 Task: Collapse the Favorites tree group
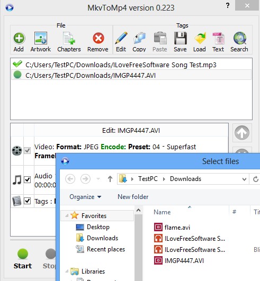point(67,216)
